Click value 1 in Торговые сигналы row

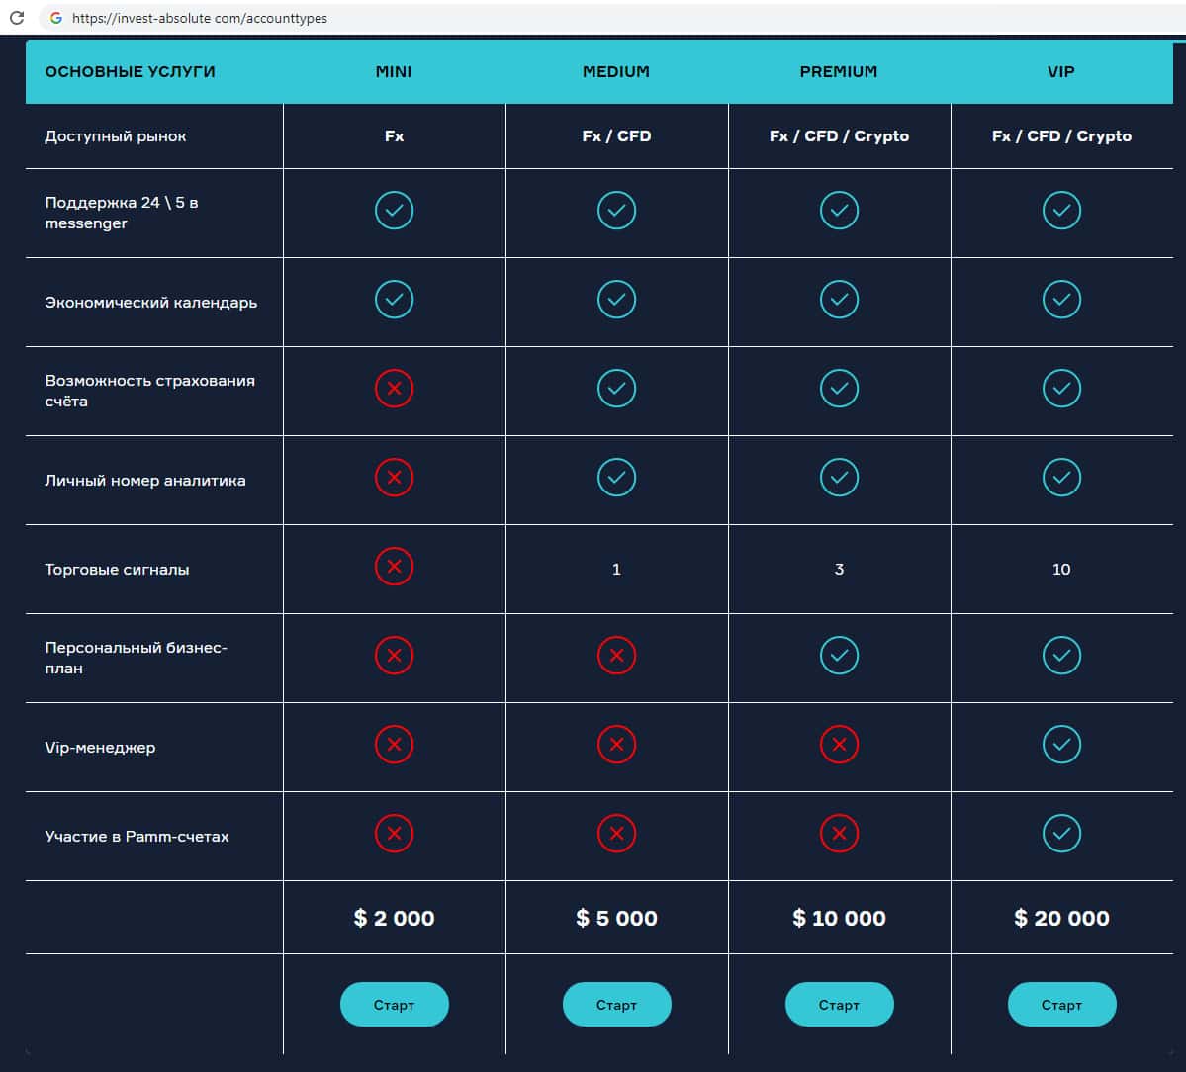coord(616,570)
